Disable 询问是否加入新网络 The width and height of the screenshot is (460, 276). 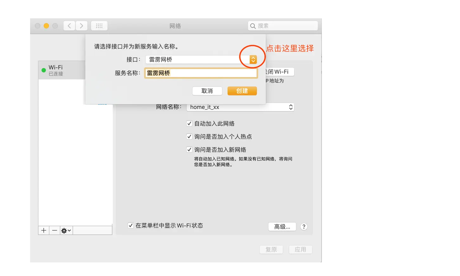pos(189,149)
